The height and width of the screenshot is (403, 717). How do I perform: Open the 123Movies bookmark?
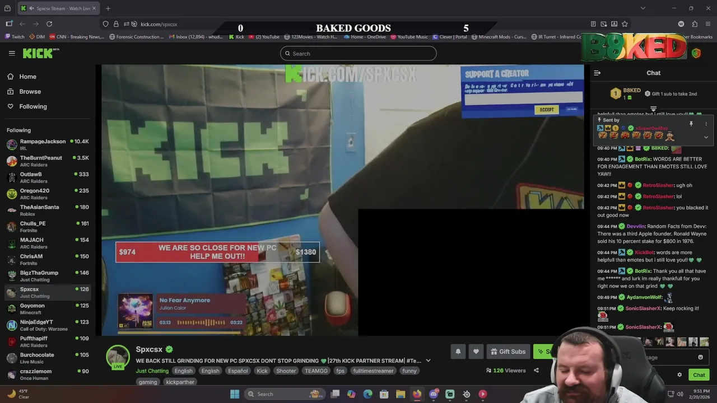[x=311, y=37]
